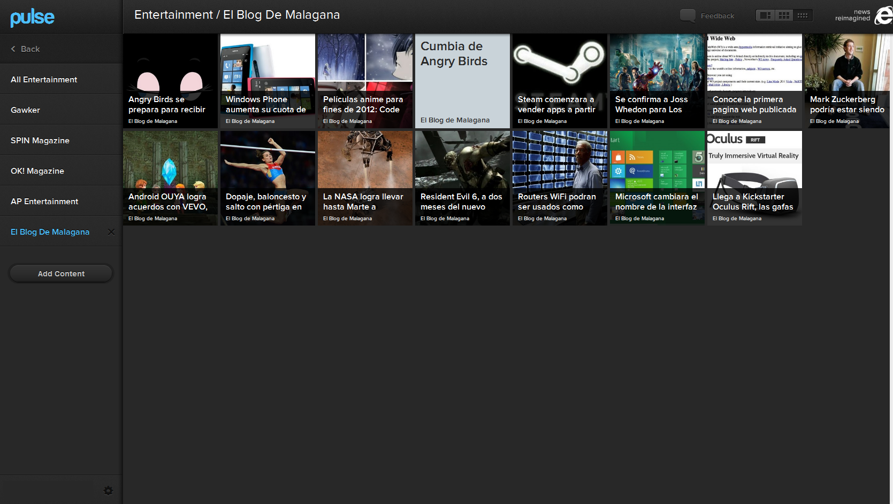Viewport: 893px width, 504px height.
Task: Click the Feedback speech bubble icon
Action: [688, 15]
